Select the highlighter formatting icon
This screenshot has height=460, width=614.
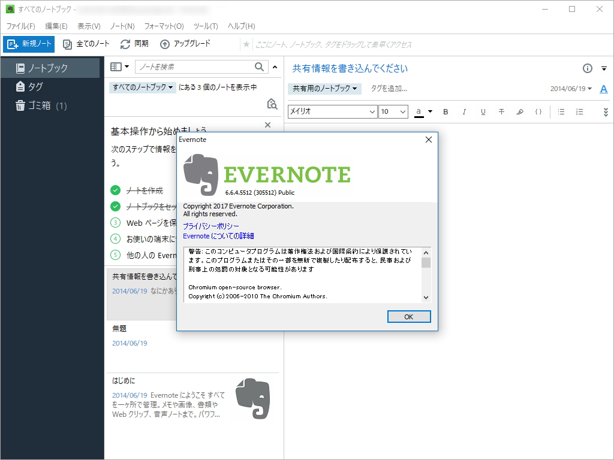click(x=520, y=111)
